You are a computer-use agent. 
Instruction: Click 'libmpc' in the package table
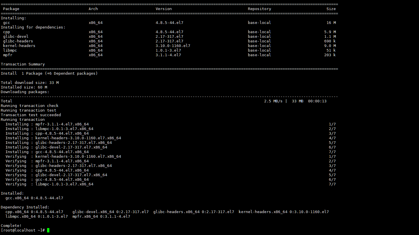[10, 50]
